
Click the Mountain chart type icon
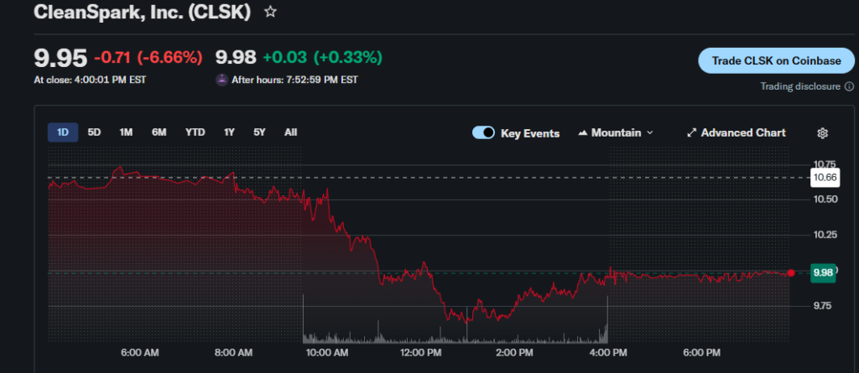[x=582, y=132]
